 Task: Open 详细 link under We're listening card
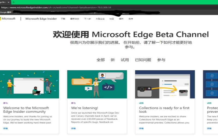click(73, 128)
